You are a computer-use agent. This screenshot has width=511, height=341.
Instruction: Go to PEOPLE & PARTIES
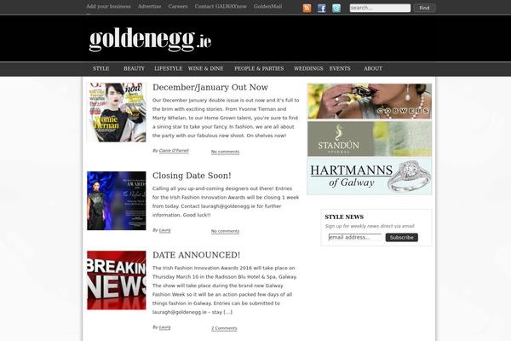tap(259, 68)
